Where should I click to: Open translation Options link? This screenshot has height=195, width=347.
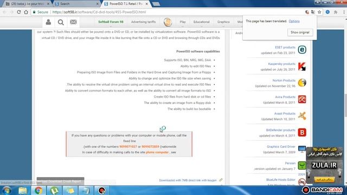[294, 21]
